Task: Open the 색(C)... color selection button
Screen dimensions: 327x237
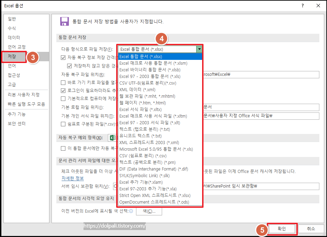Action: click(x=149, y=211)
